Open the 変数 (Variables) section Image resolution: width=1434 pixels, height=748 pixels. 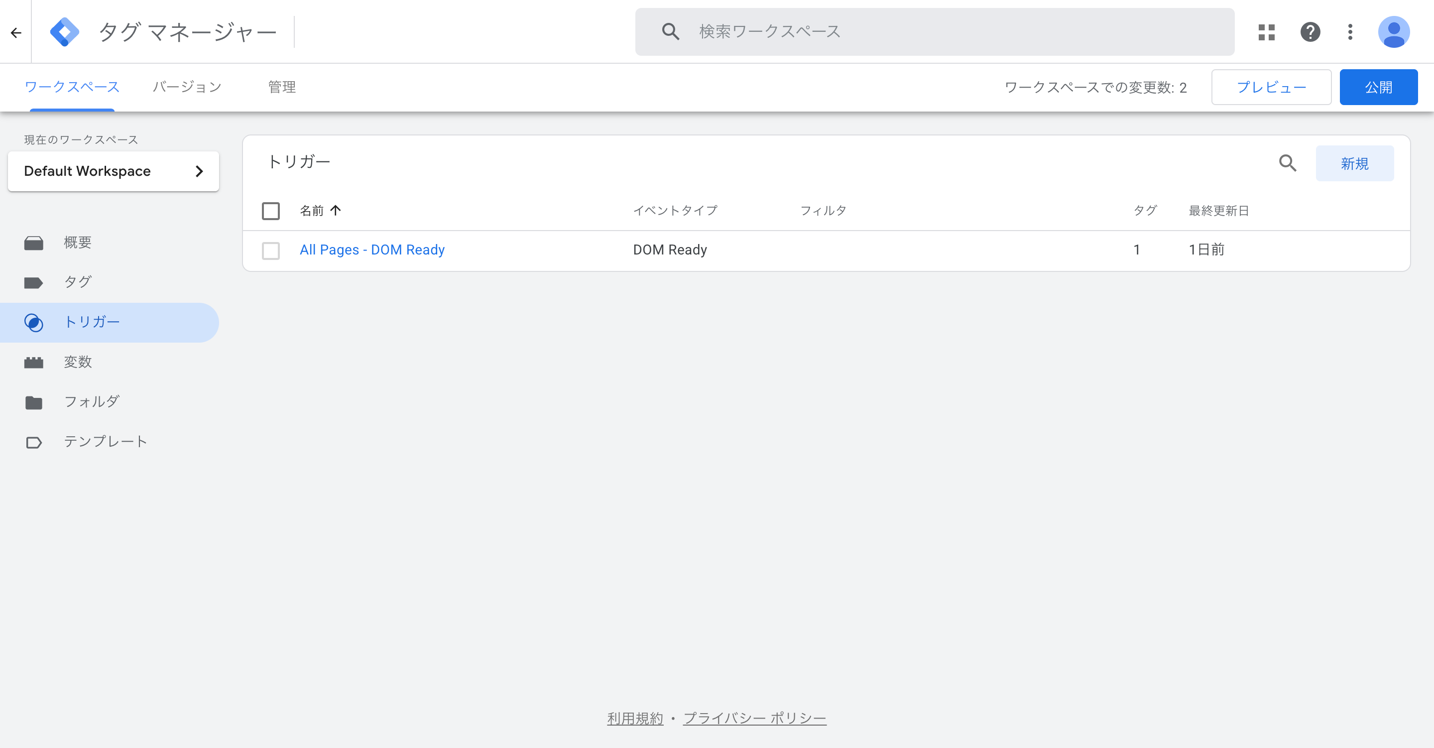78,362
